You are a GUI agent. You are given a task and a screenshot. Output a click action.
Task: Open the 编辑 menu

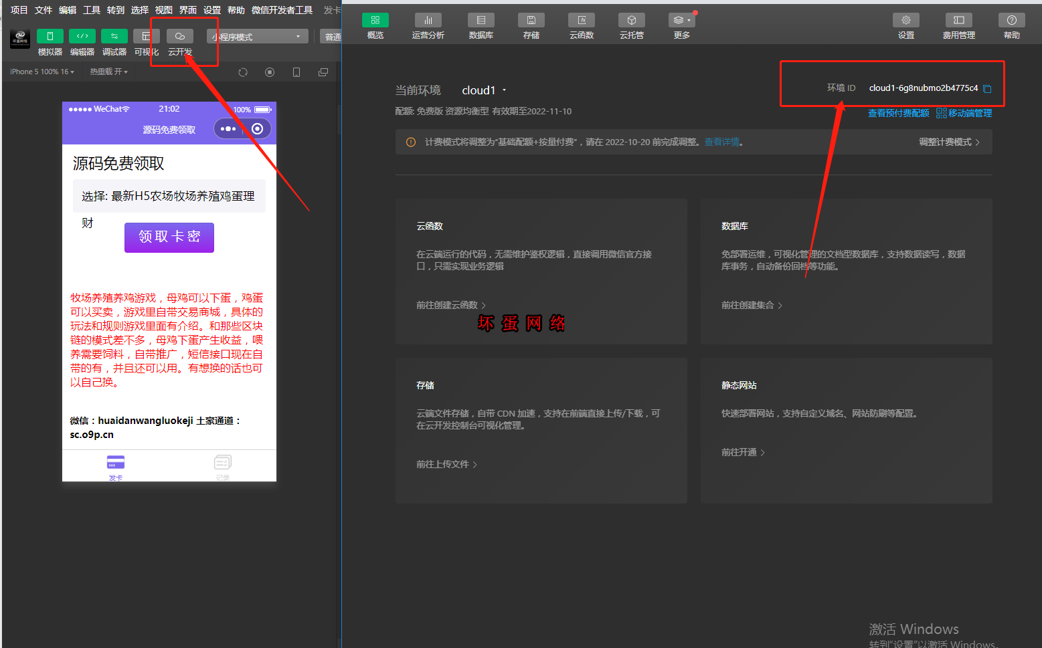click(x=68, y=10)
